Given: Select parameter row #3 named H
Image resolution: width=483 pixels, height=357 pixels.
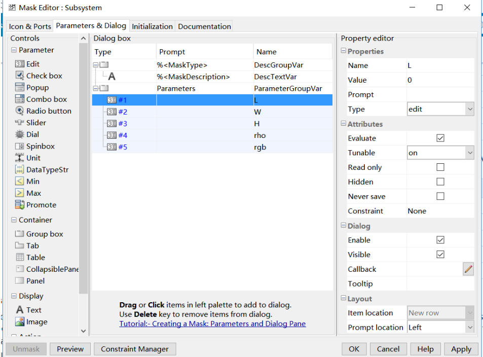Looking at the screenshot, I should pos(212,124).
